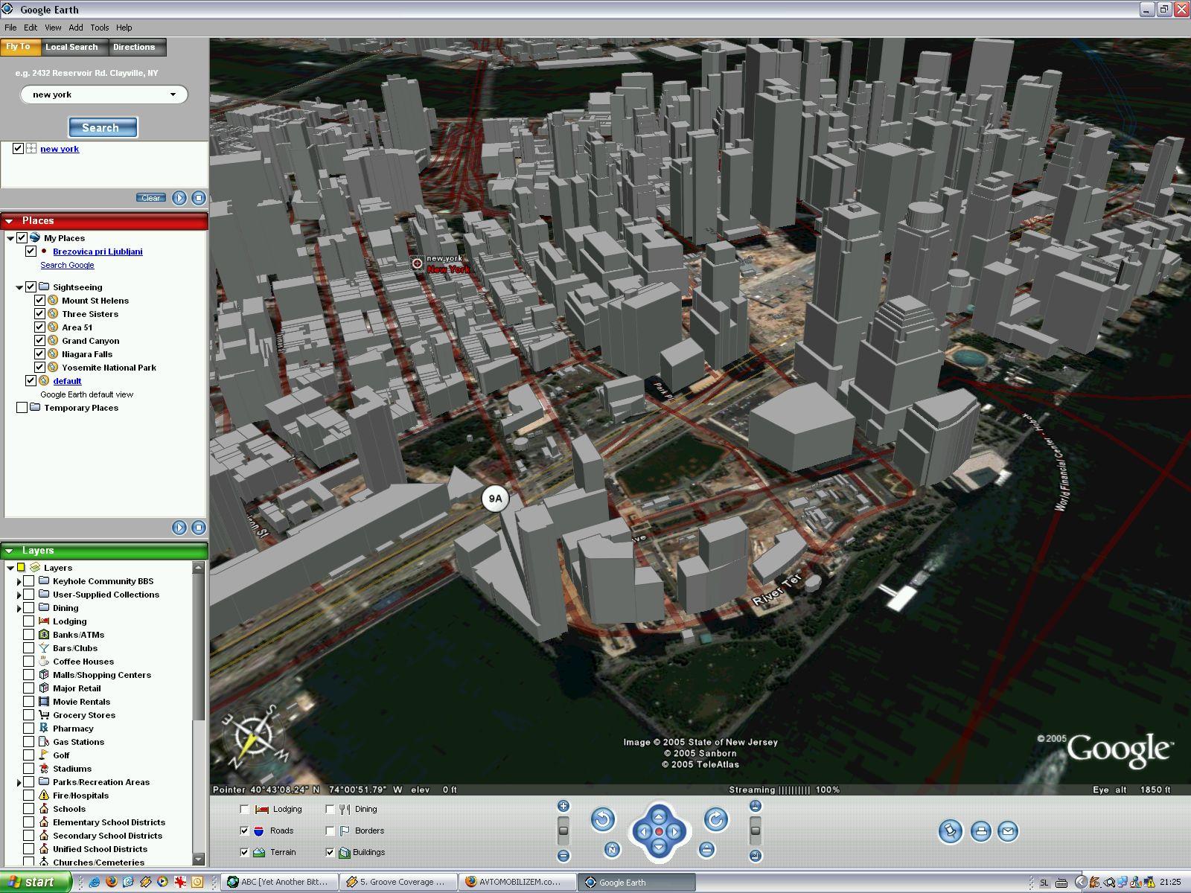The image size is (1191, 893).
Task: Check the Temporary Places checkbox
Action: point(22,408)
